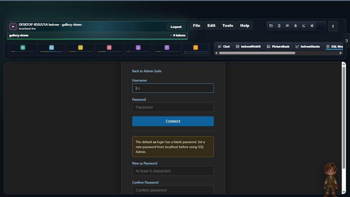Select the SQL Manager tab

pos(333,47)
